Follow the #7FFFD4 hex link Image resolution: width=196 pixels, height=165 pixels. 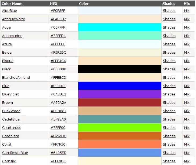click(x=58, y=36)
